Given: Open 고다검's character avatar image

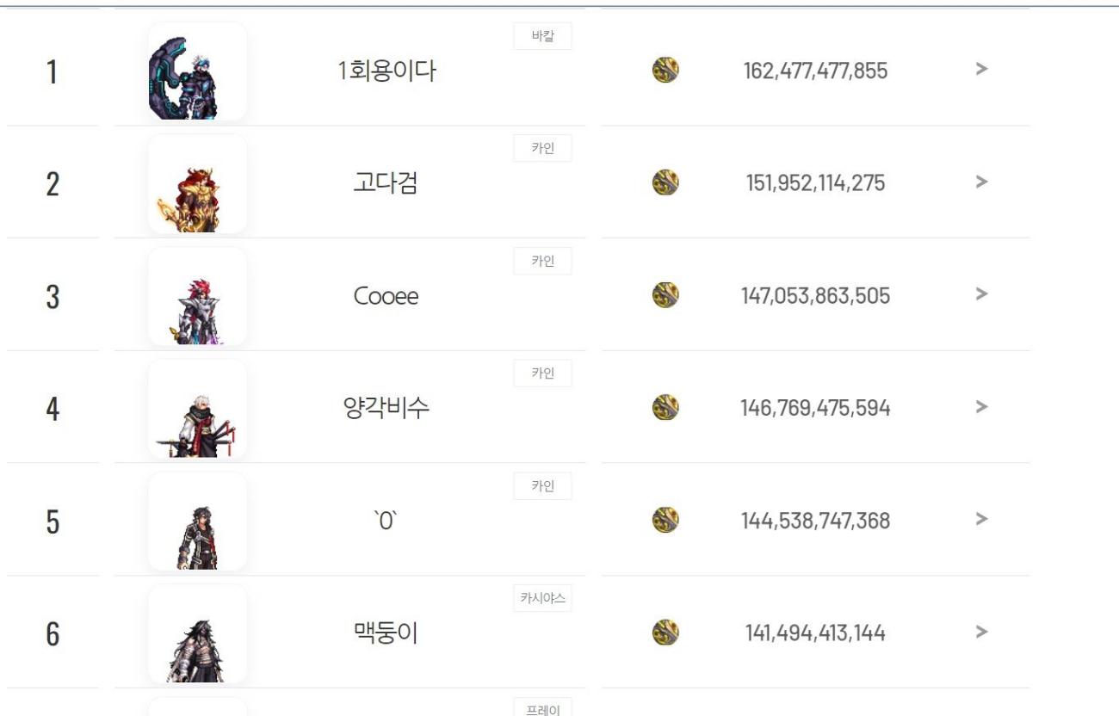Looking at the screenshot, I should (197, 184).
